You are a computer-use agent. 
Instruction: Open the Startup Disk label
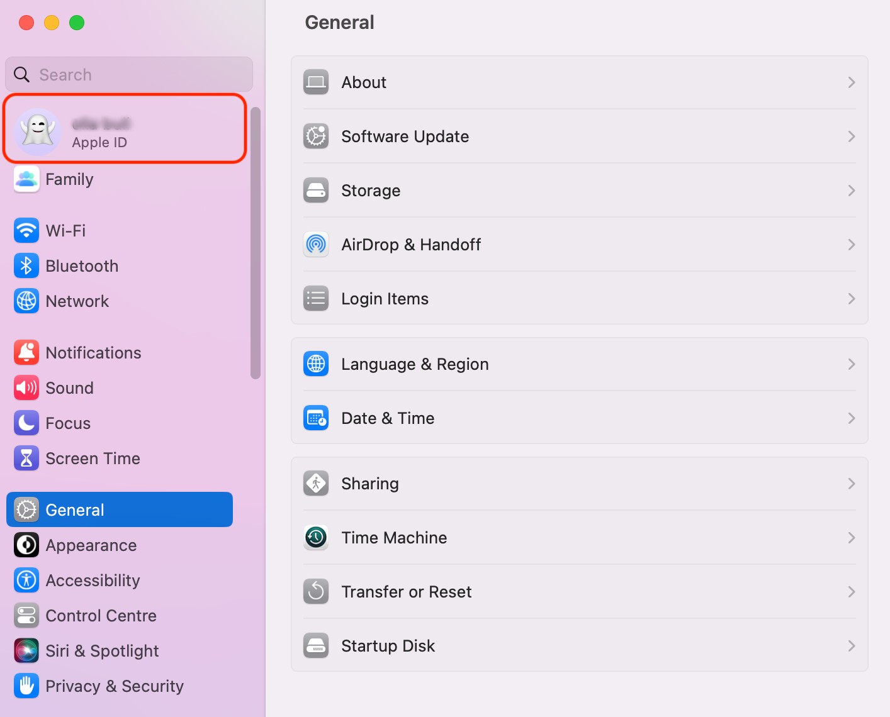pos(388,647)
